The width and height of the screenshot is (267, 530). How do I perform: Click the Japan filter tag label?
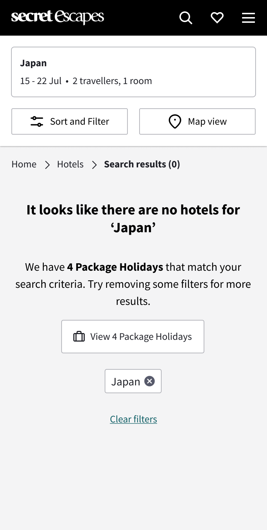(126, 381)
